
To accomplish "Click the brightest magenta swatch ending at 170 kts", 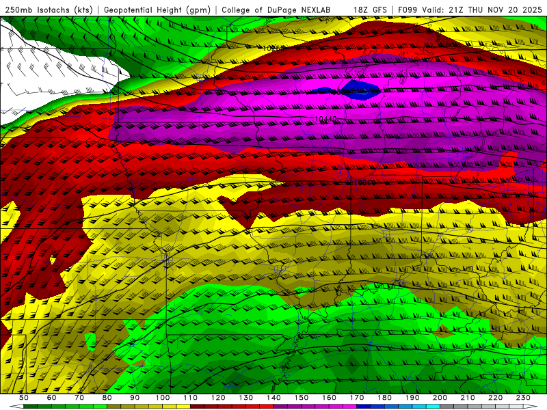I will click(x=349, y=407).
